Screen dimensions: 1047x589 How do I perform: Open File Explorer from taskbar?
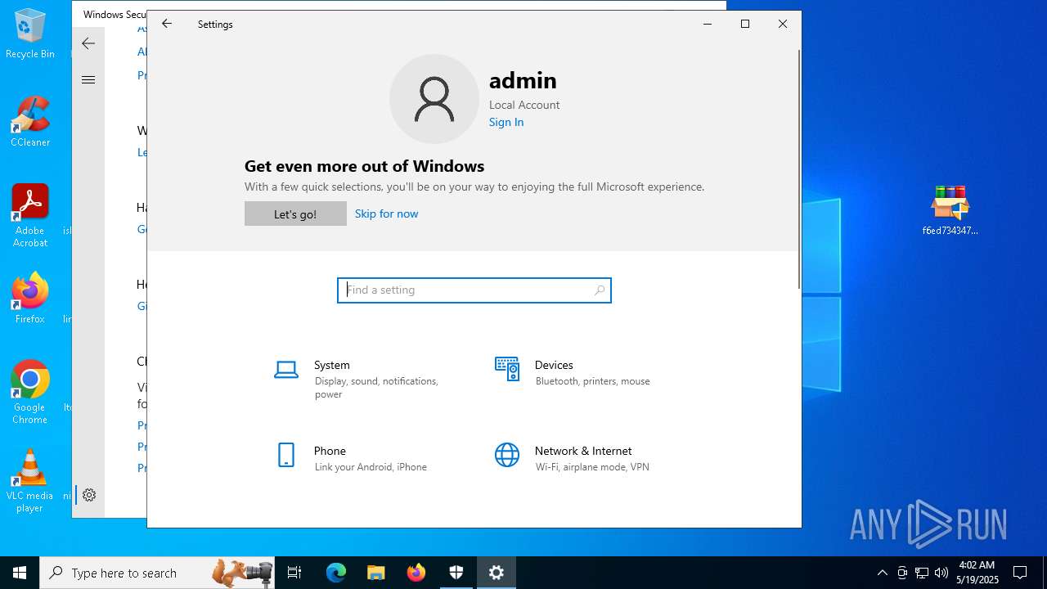coord(376,573)
